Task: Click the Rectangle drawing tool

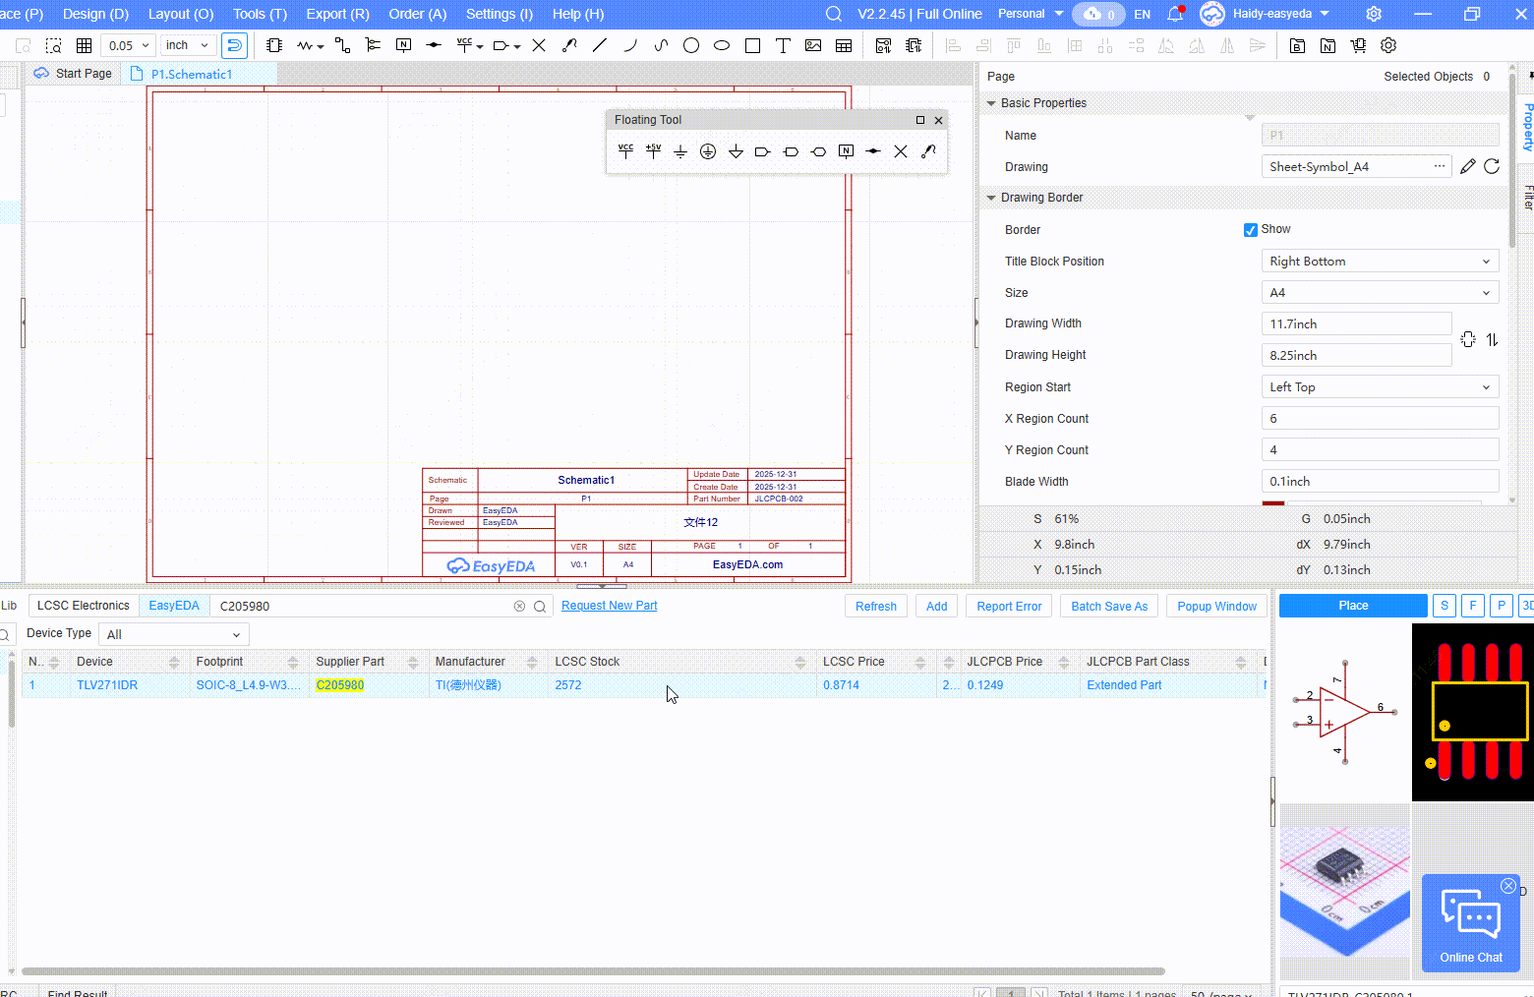Action: [752, 45]
